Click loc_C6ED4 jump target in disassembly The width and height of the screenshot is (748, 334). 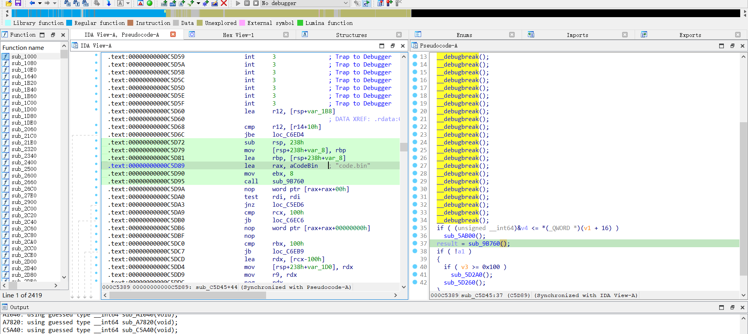(288, 135)
